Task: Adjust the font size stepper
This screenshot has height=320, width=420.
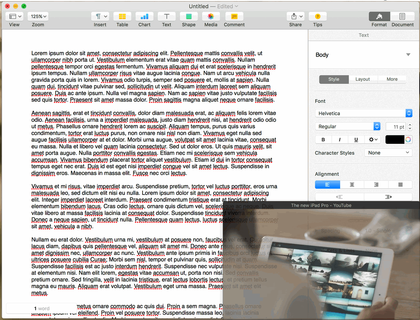Action: 410,127
